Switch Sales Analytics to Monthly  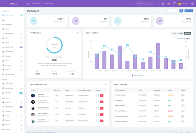tap(187, 33)
